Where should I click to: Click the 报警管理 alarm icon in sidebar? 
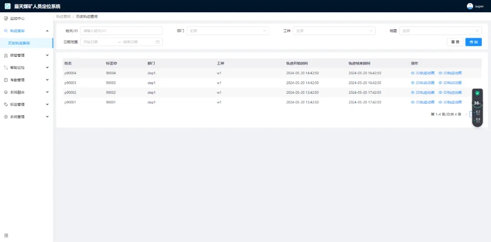(x=5, y=55)
